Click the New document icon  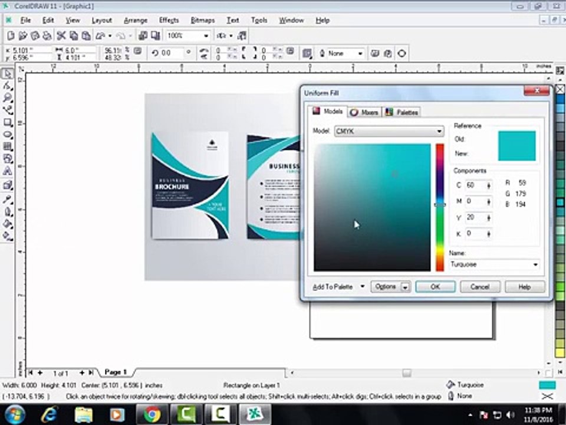pyautogui.click(x=10, y=36)
